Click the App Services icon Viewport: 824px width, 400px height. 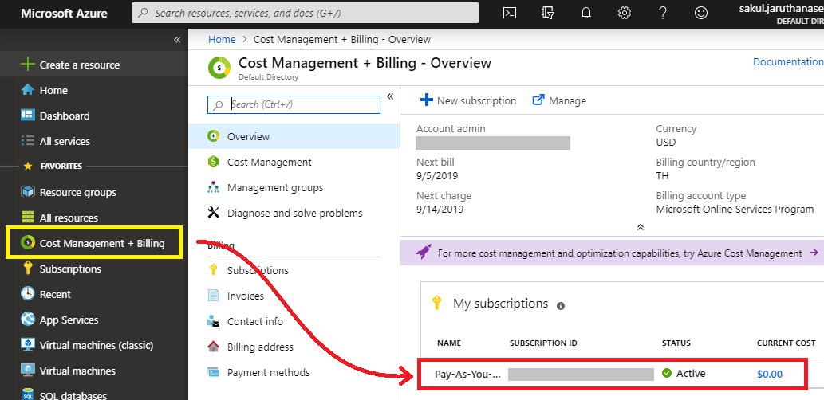27,320
